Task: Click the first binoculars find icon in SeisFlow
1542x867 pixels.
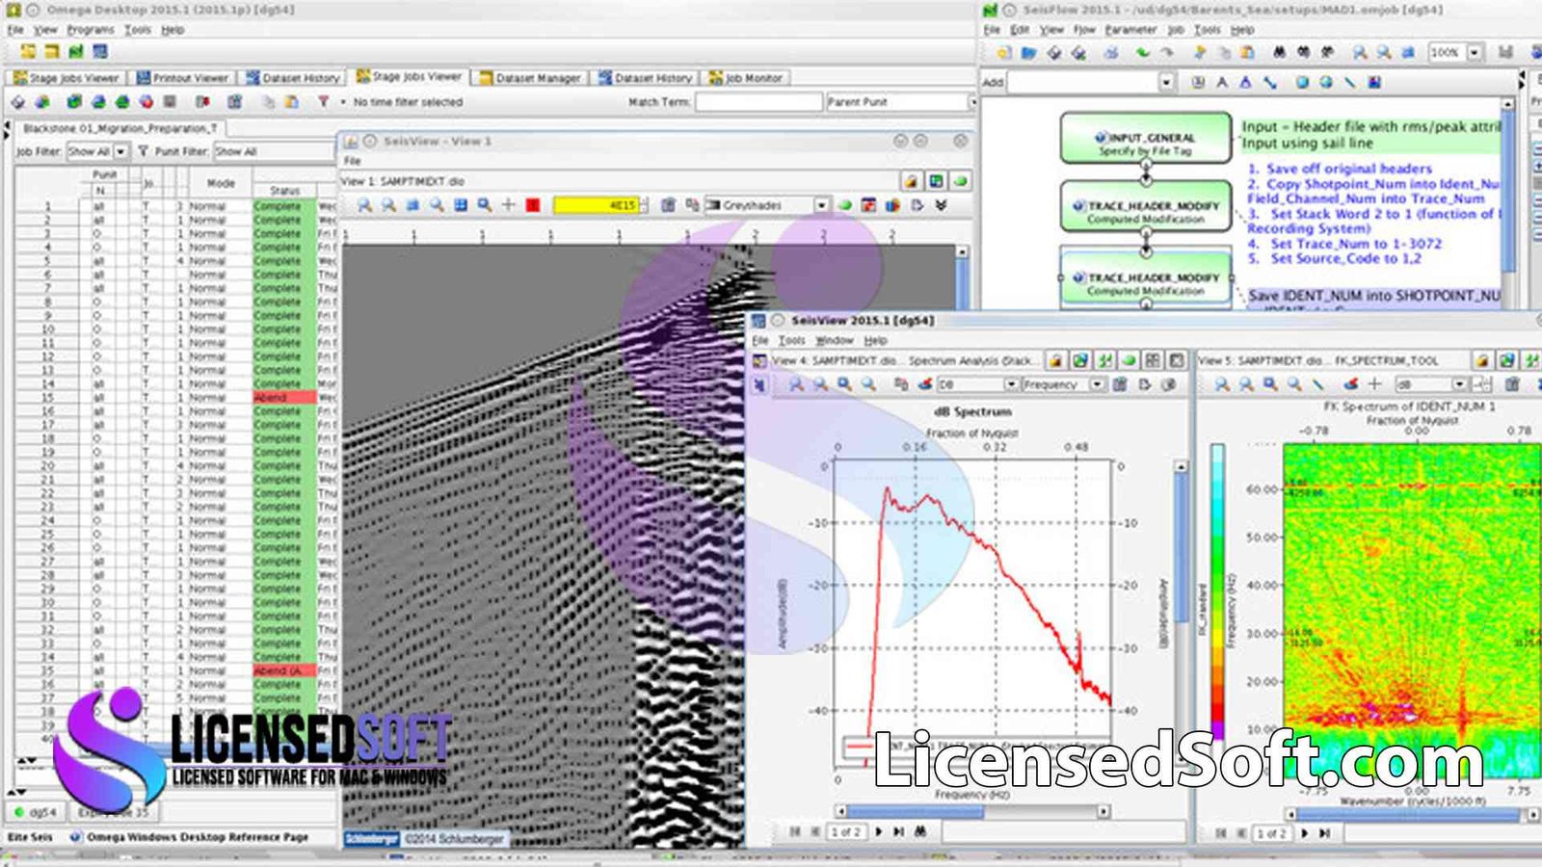Action: (x=1279, y=52)
